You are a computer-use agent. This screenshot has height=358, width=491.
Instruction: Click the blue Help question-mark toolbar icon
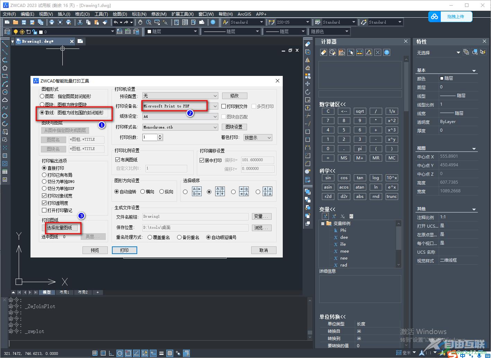tap(213, 22)
